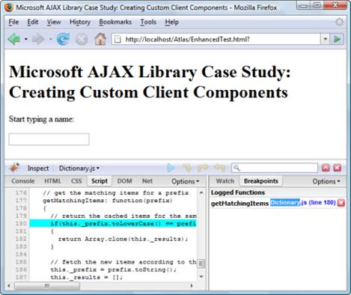Switch to the HTML tab
Screen dimensions: 351x295
[x=52, y=181]
